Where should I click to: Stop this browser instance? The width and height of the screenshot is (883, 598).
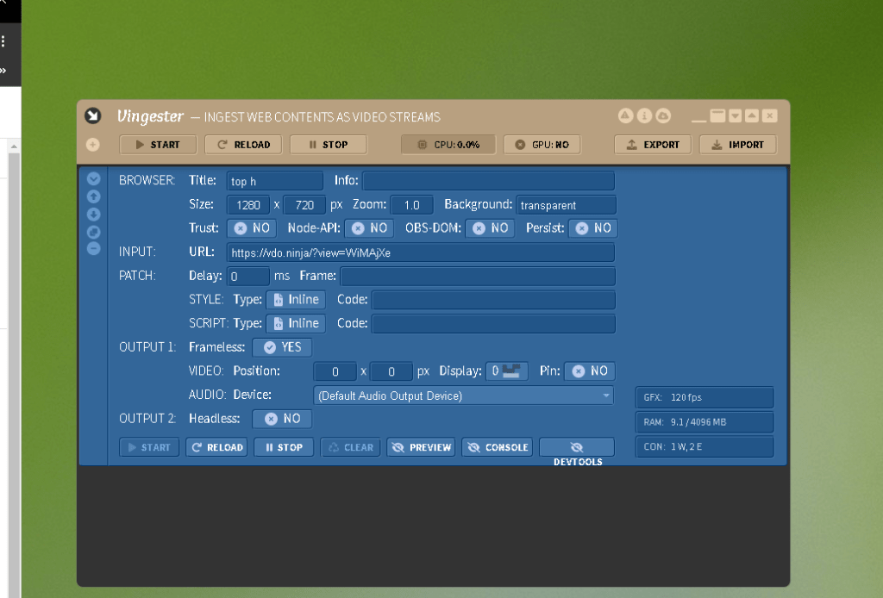tap(284, 447)
